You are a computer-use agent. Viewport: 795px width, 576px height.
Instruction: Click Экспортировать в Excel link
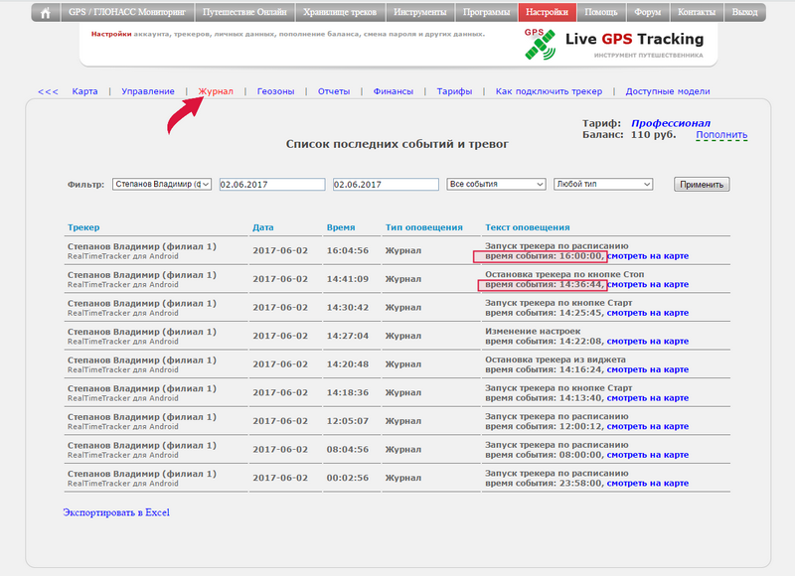pyautogui.click(x=116, y=512)
